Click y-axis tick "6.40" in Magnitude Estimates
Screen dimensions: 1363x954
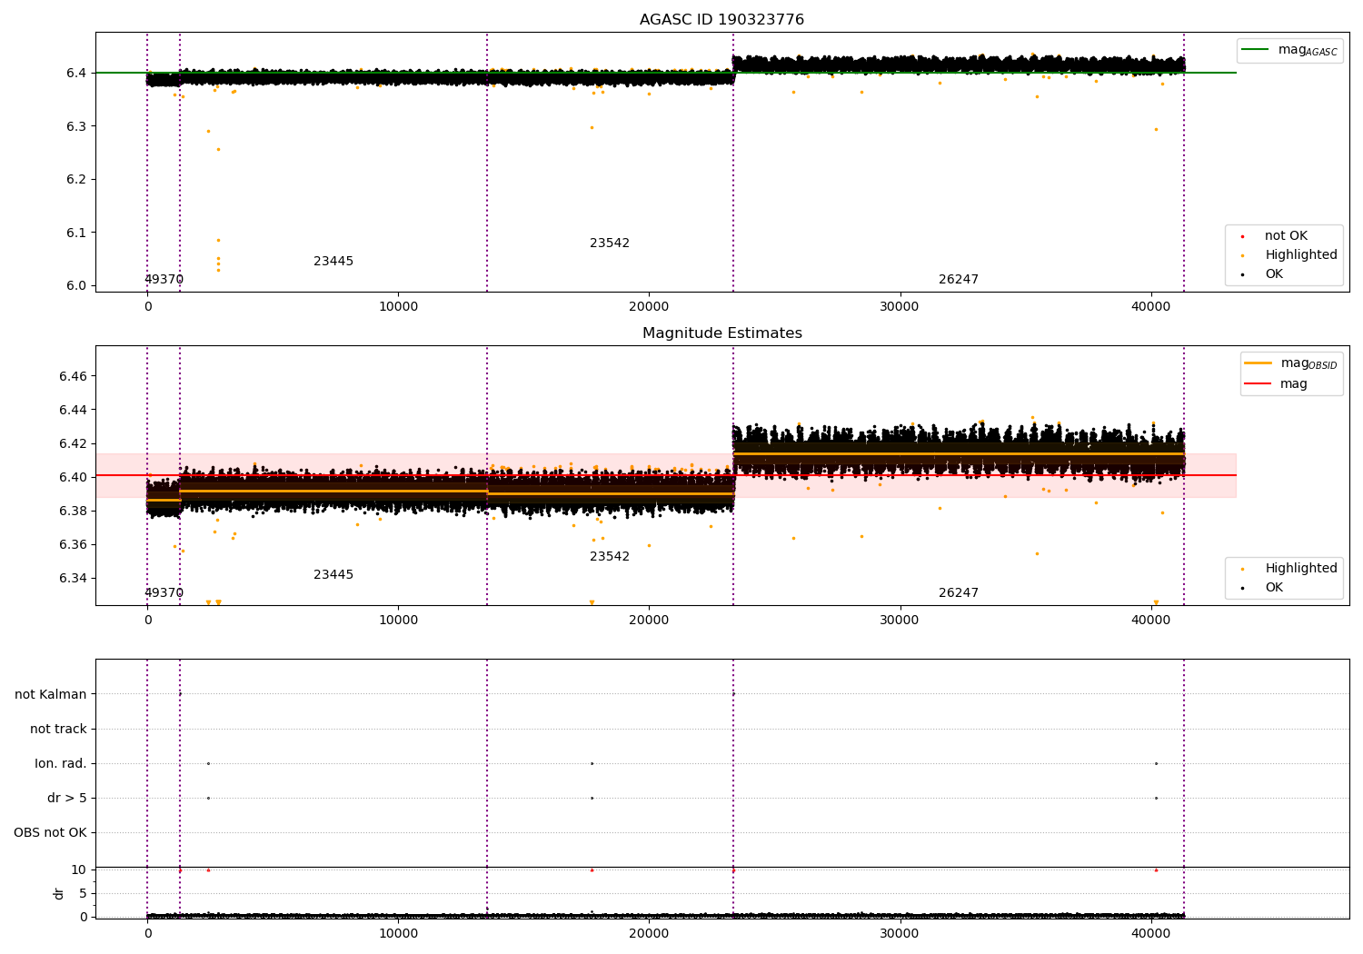point(73,477)
